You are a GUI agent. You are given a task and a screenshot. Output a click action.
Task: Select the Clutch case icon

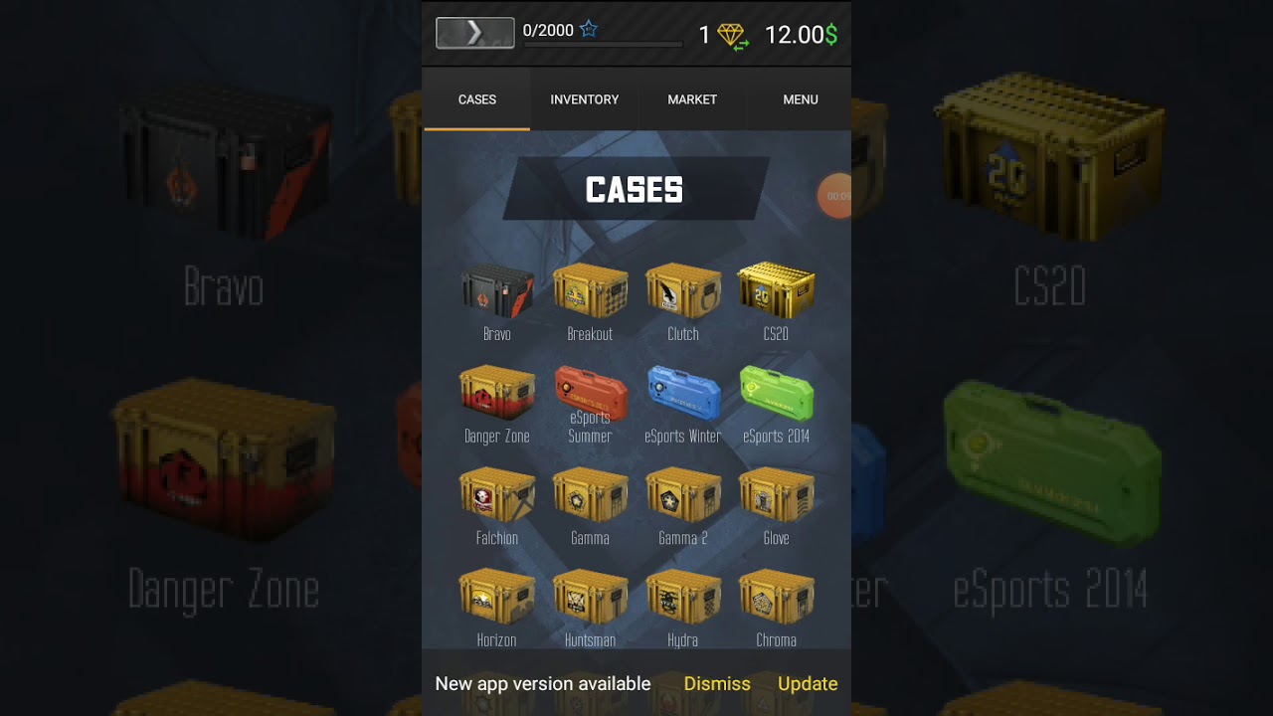tap(683, 291)
